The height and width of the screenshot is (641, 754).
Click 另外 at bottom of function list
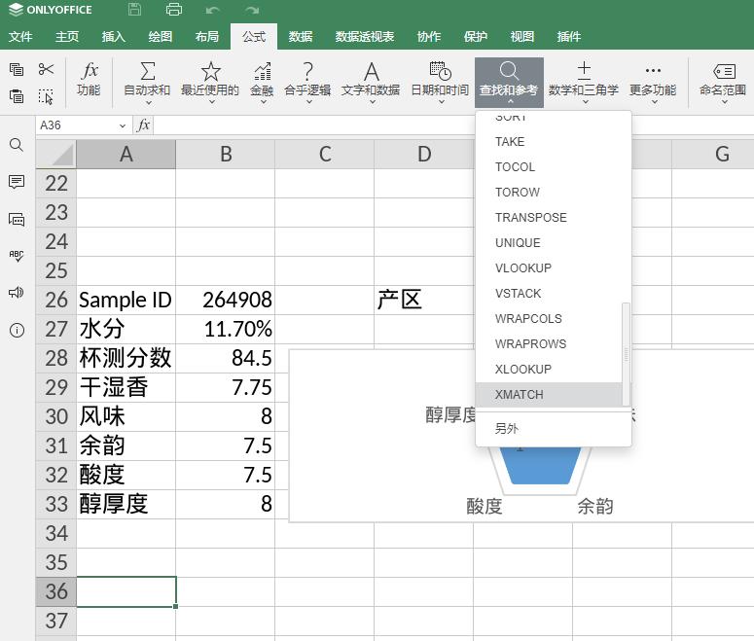553,428
